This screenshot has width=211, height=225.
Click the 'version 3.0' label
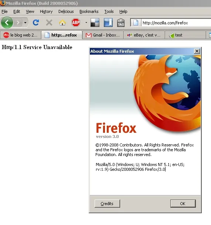click(x=108, y=136)
